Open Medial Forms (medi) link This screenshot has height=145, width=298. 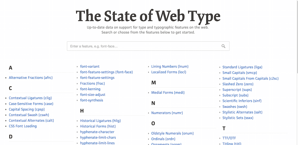tap(168, 93)
